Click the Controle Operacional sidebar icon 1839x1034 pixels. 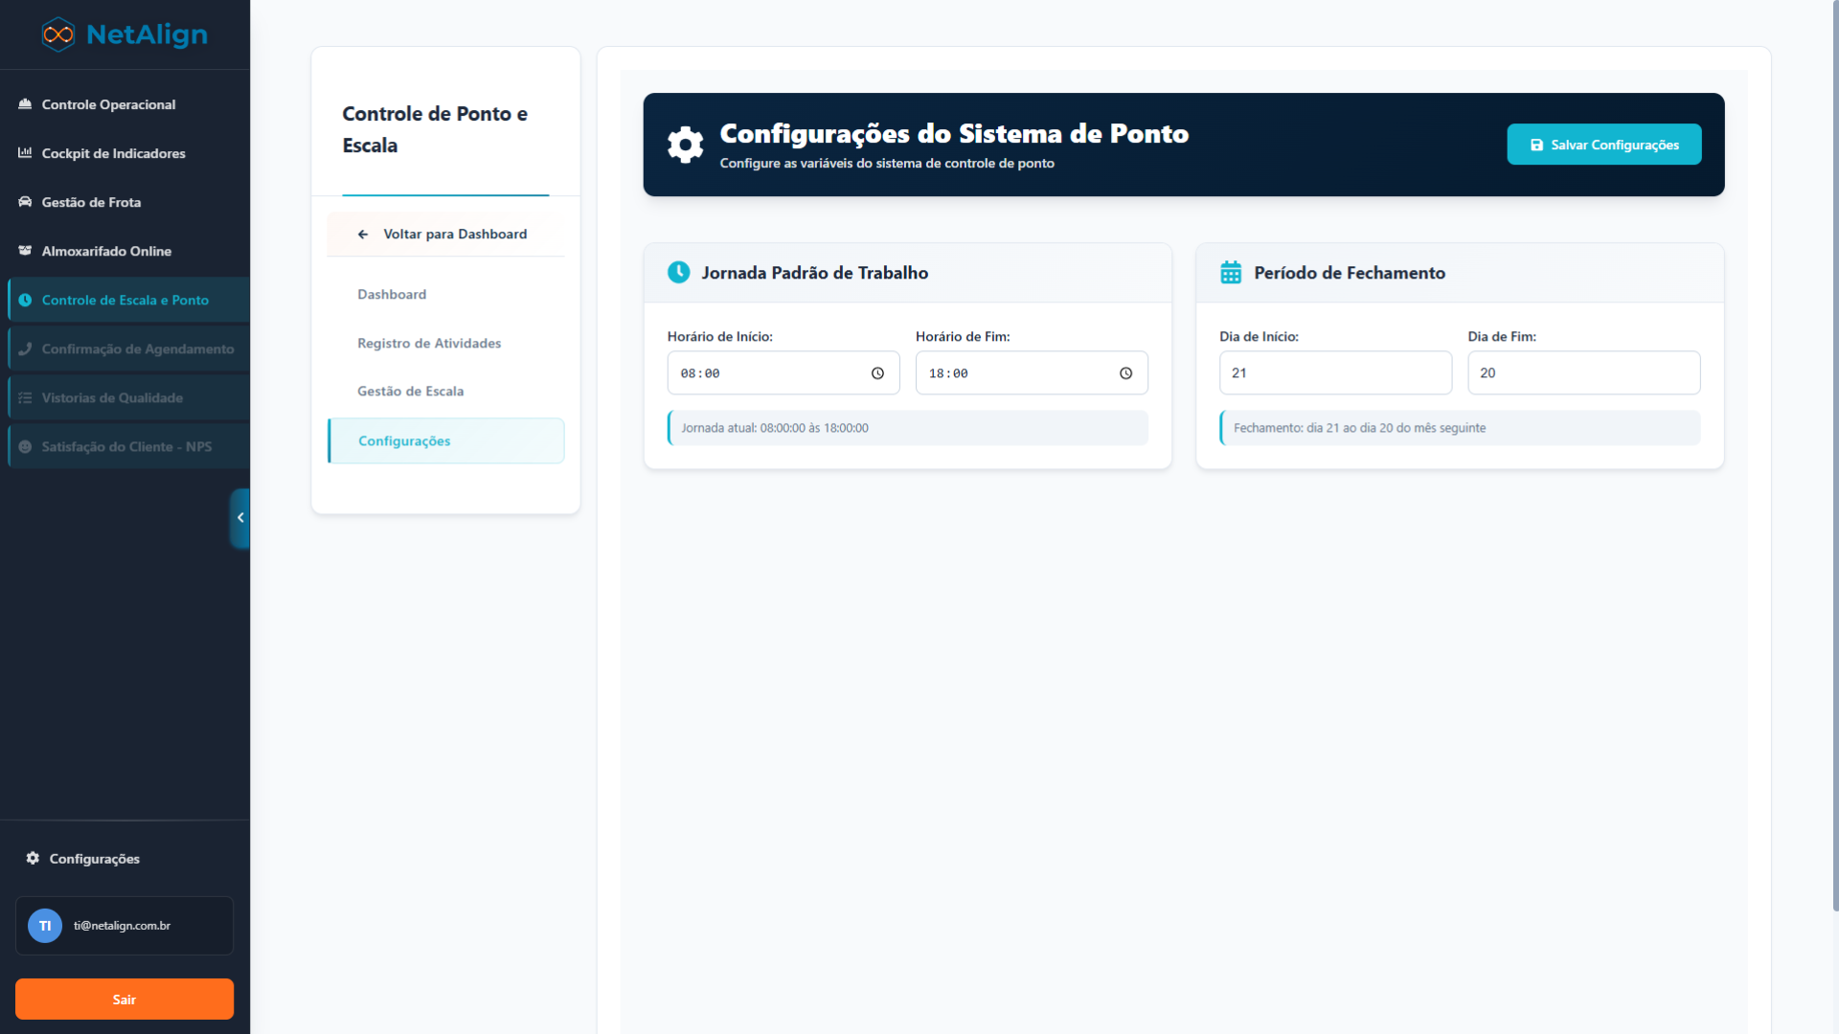click(x=25, y=104)
